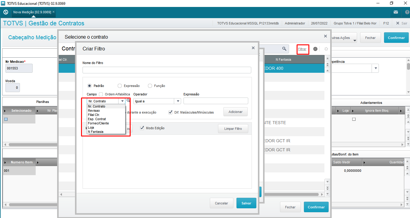Click the Limpar Filtro button

[233, 129]
